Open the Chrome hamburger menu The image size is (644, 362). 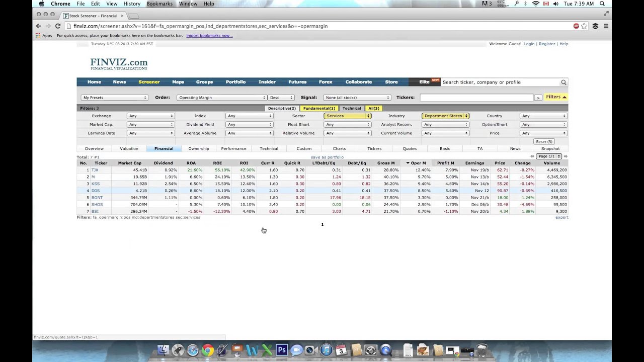point(606,26)
